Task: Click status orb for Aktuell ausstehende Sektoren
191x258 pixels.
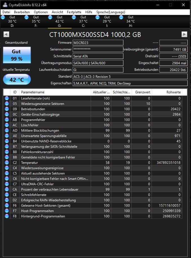Action: 7,173
